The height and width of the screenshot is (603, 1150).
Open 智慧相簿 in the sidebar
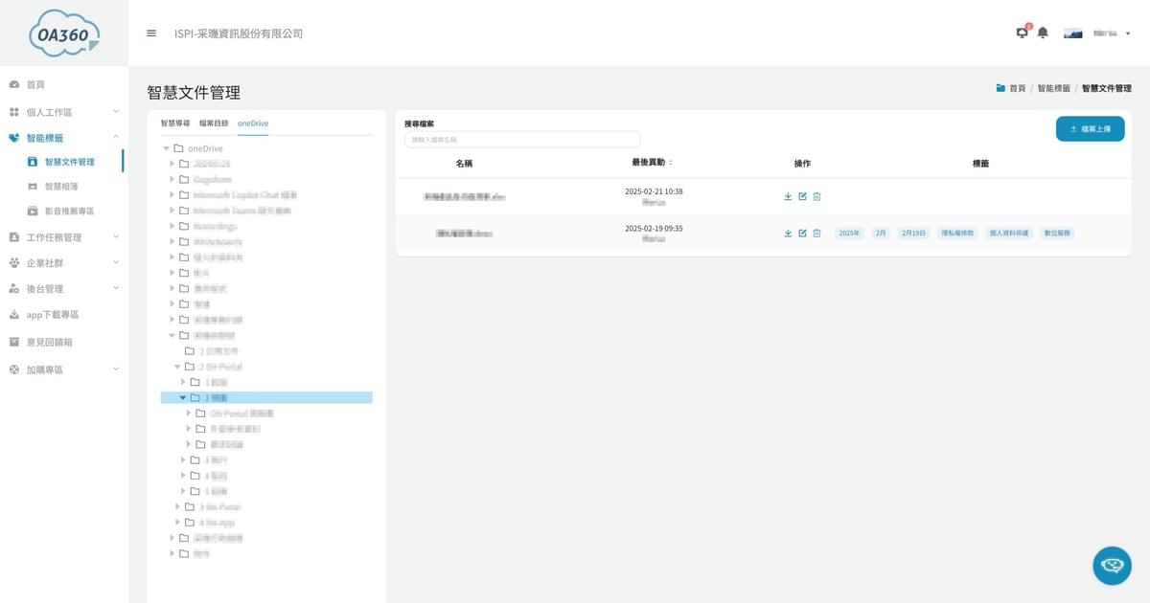(61, 187)
